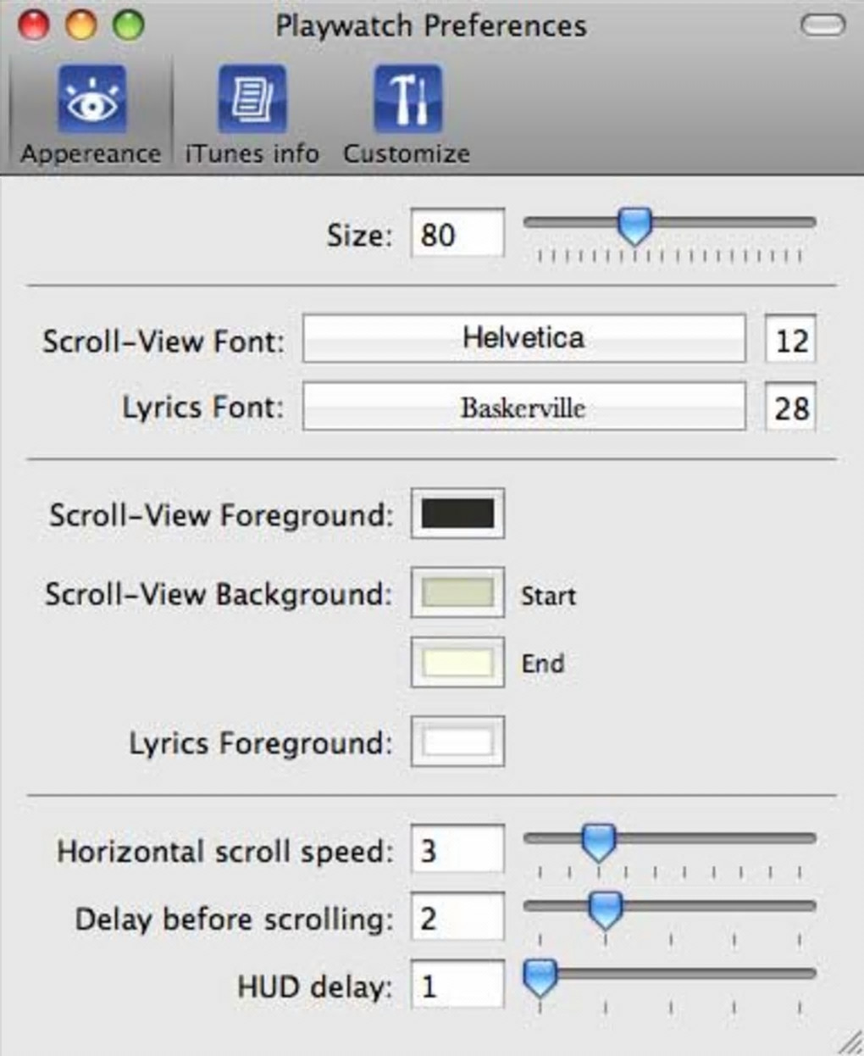The width and height of the screenshot is (864, 1056).
Task: Click the Lyrics font size field
Action: pyautogui.click(x=790, y=408)
